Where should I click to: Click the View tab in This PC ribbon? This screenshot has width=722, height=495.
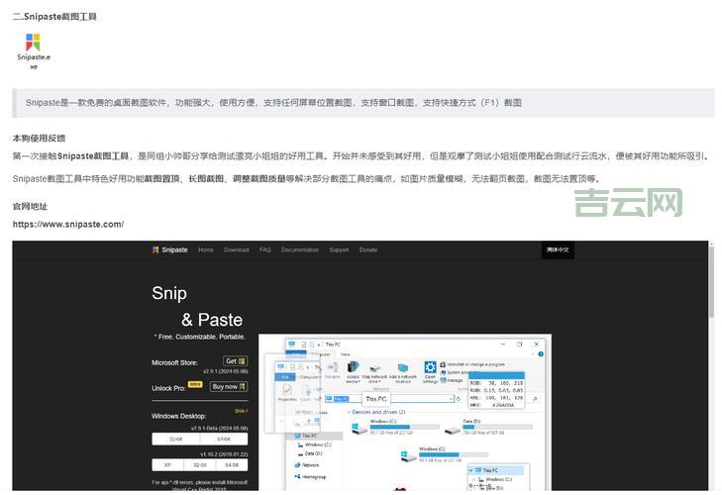(346, 354)
